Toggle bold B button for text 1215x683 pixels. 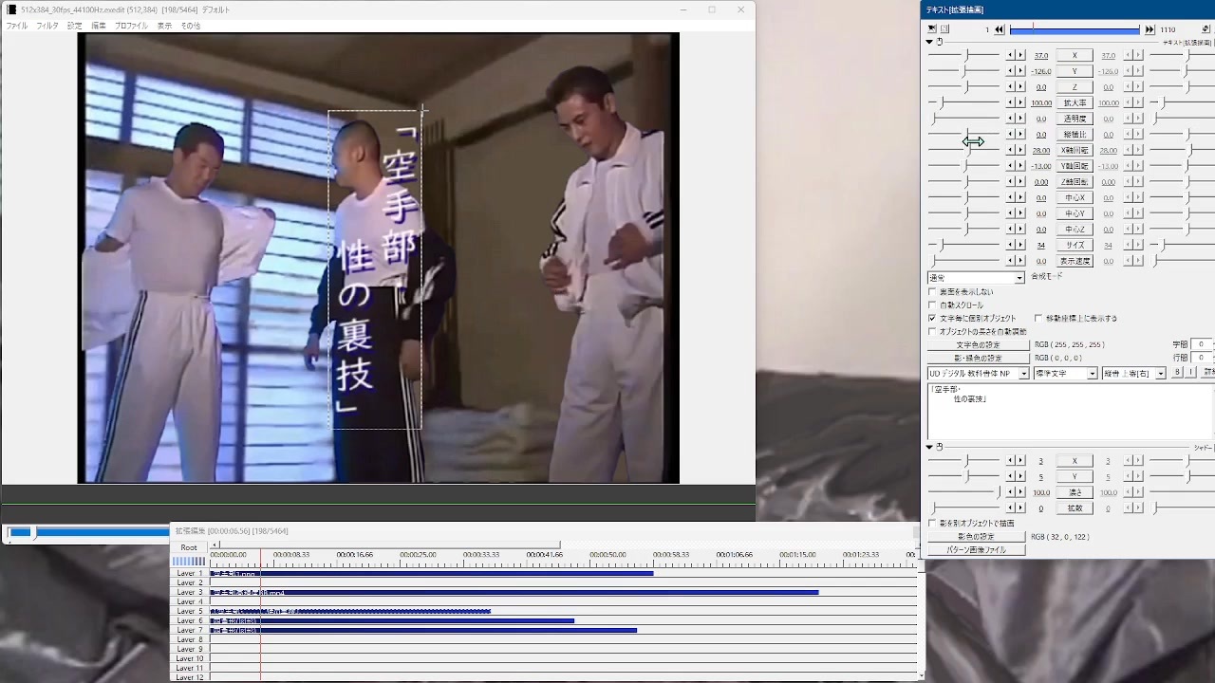[1177, 373]
